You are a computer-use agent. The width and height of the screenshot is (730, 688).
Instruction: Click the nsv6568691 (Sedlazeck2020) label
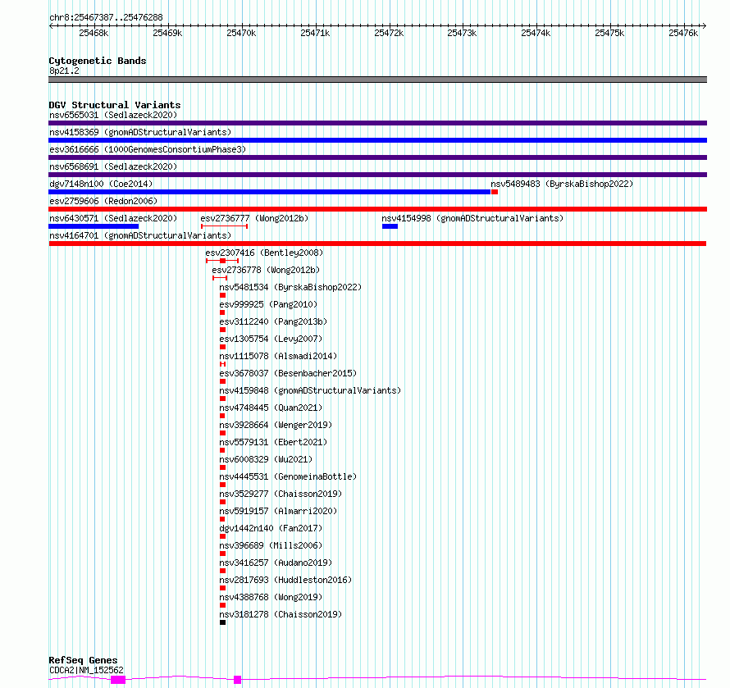(x=113, y=166)
